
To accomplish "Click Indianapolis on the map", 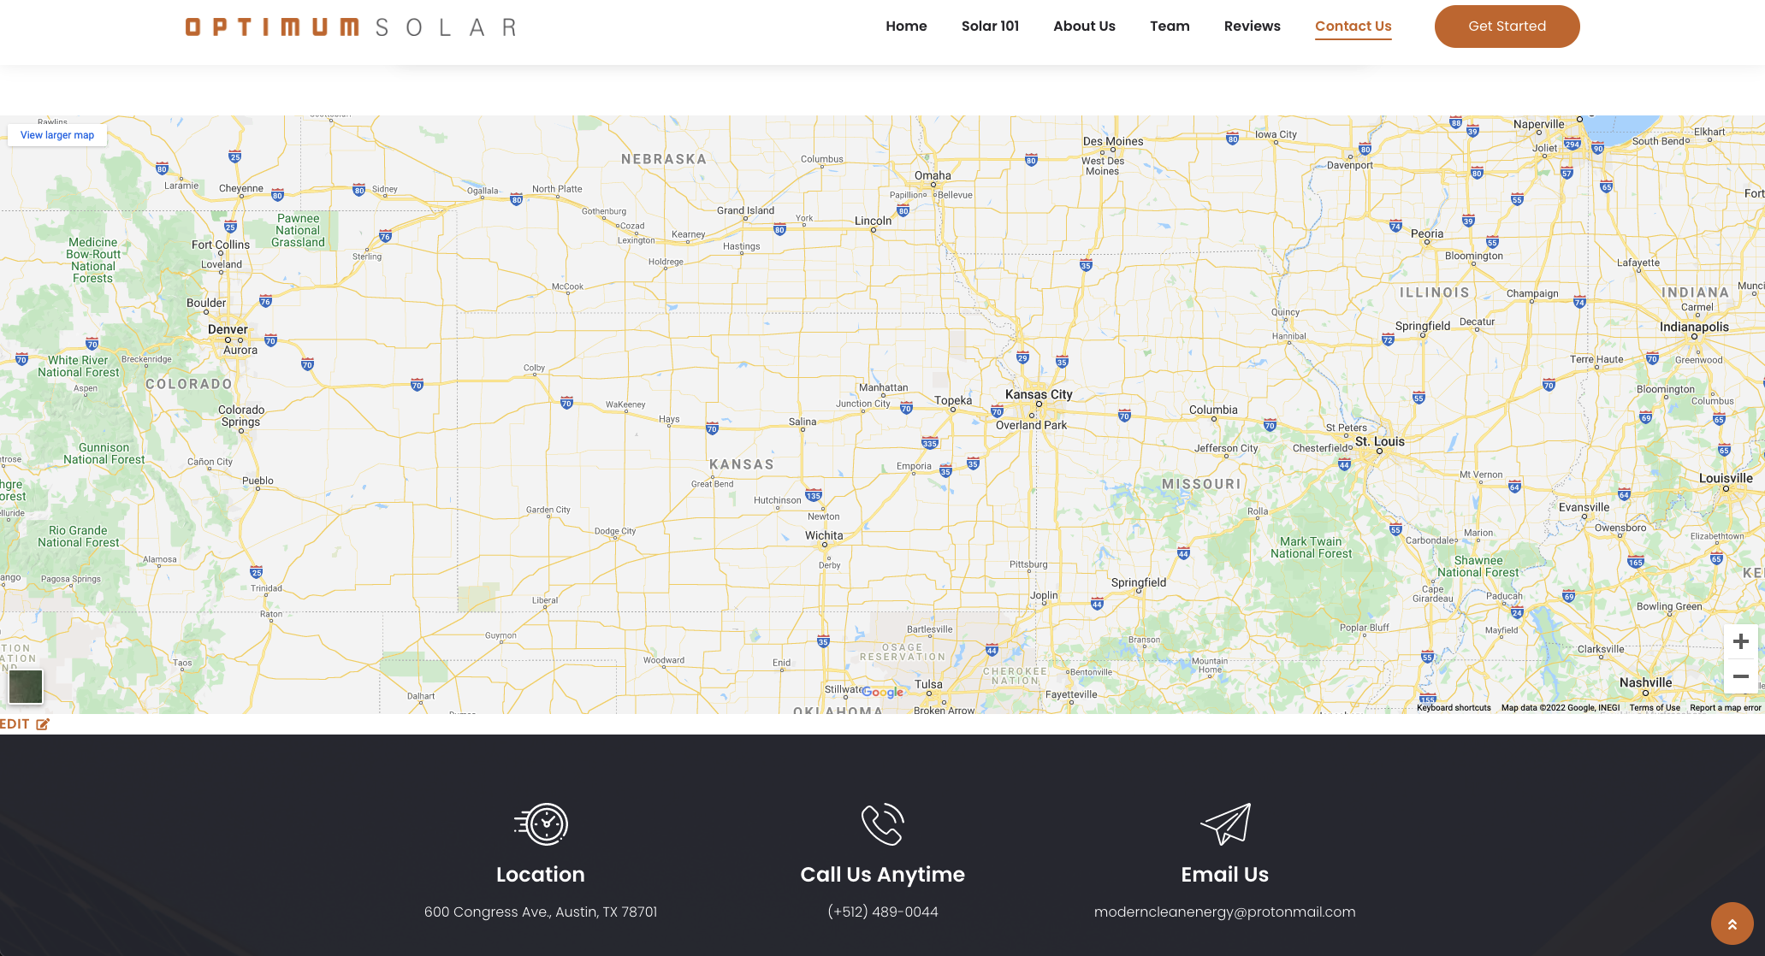I will [x=1694, y=328].
